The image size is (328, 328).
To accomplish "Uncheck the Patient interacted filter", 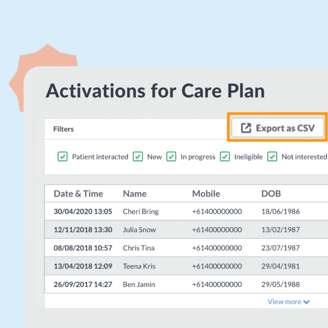I will click(x=63, y=157).
